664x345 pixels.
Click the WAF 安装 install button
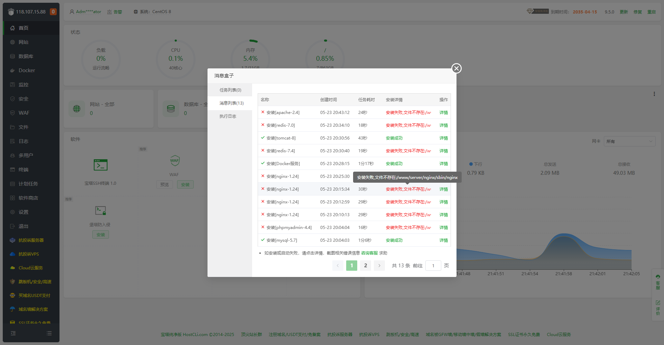[185, 185]
